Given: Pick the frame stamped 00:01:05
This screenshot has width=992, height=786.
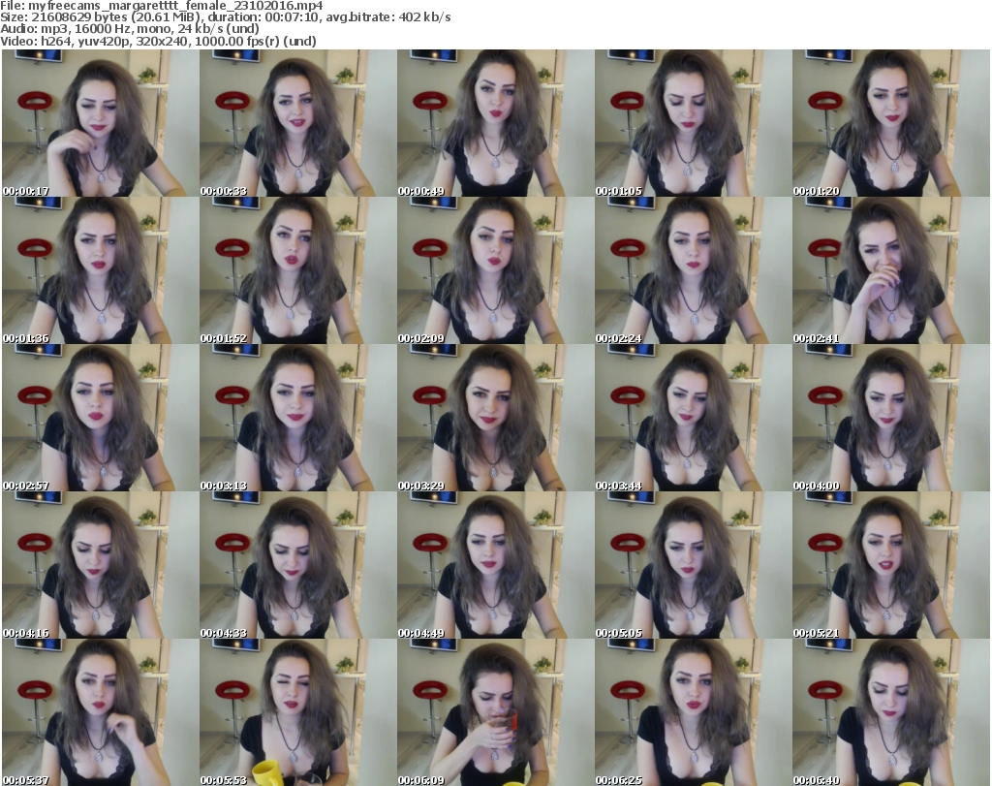Looking at the screenshot, I should pyautogui.click(x=693, y=124).
